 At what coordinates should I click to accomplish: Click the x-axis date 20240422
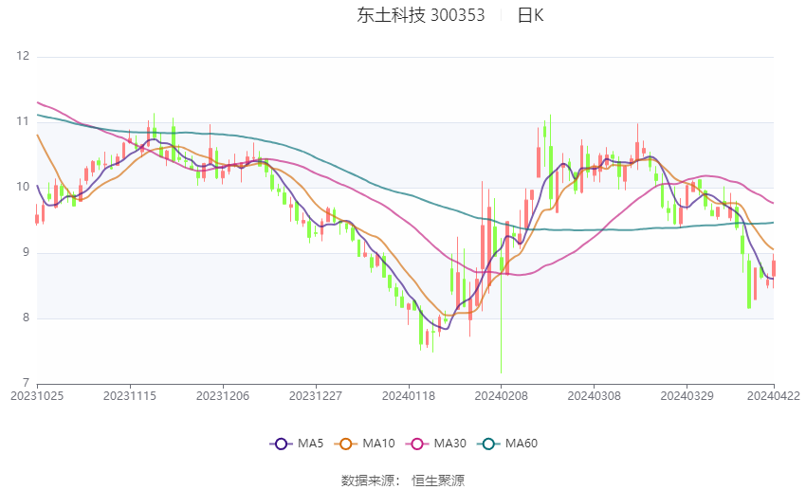point(774,396)
